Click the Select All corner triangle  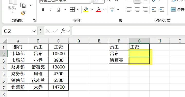(5, 41)
